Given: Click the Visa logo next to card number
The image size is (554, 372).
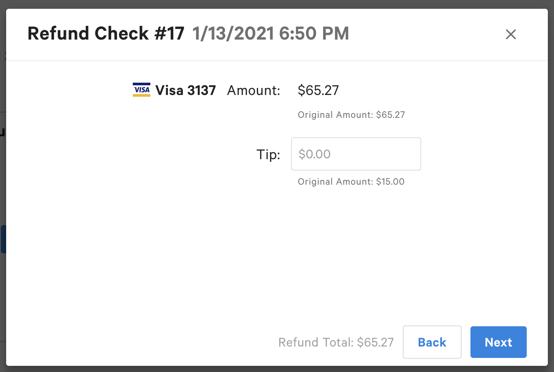Looking at the screenshot, I should (x=141, y=90).
